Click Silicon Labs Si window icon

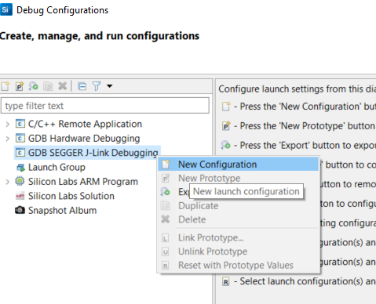tap(5, 10)
